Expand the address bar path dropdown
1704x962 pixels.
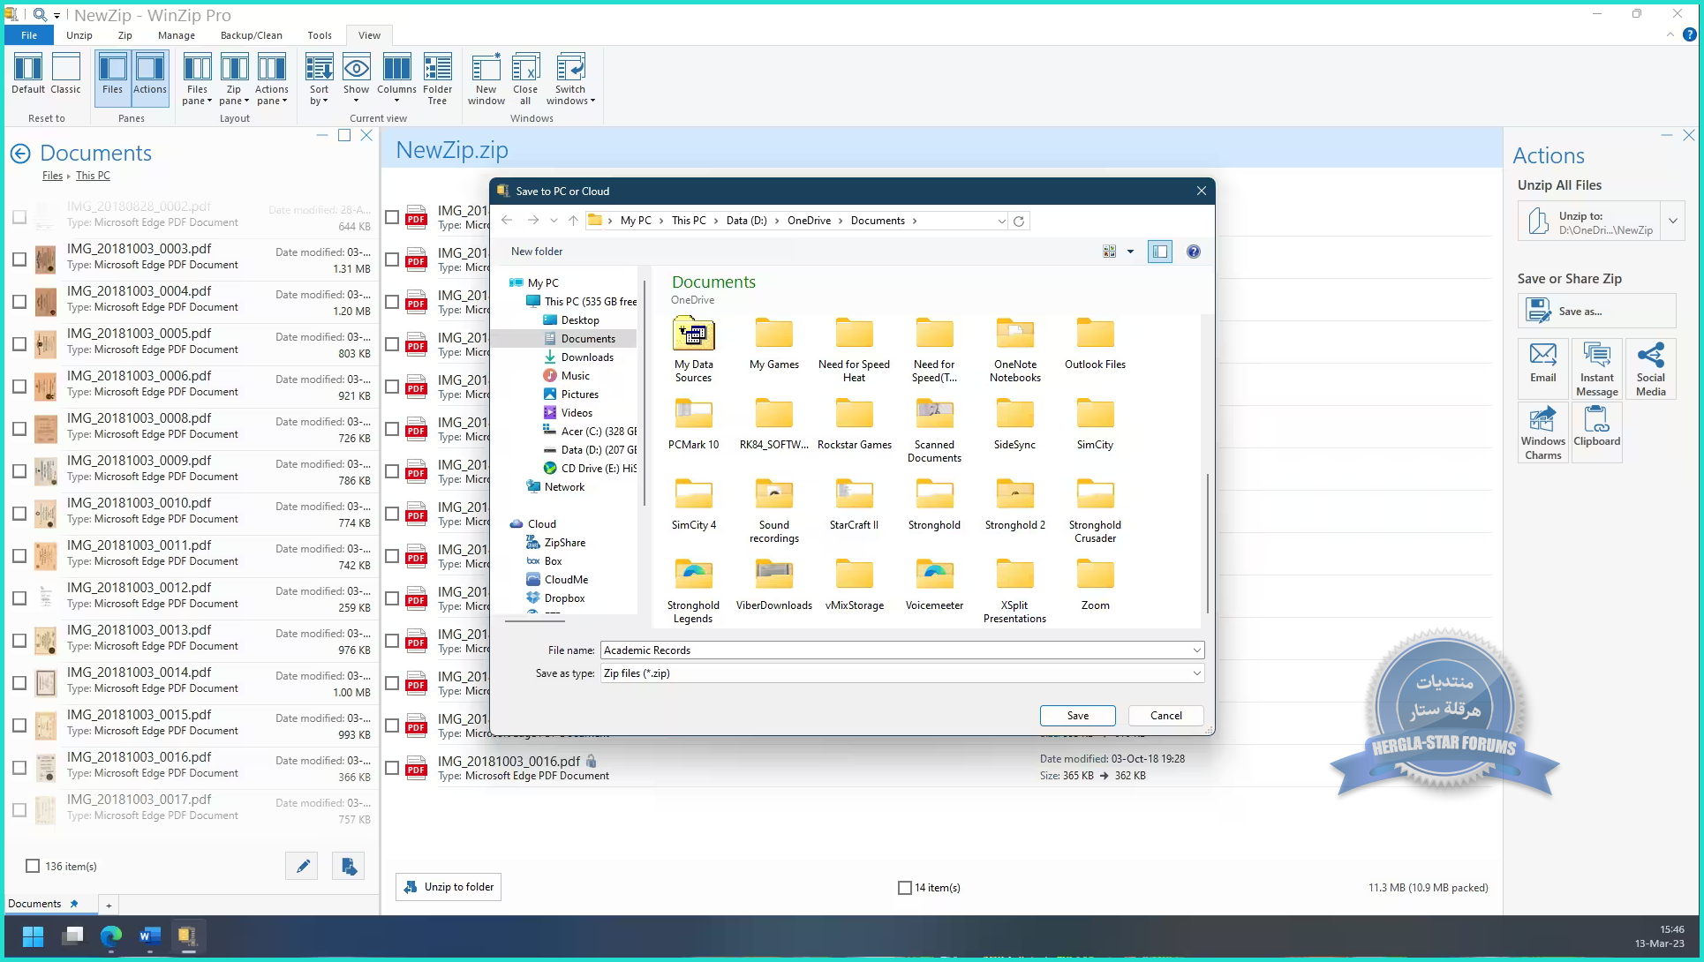[x=1001, y=221]
